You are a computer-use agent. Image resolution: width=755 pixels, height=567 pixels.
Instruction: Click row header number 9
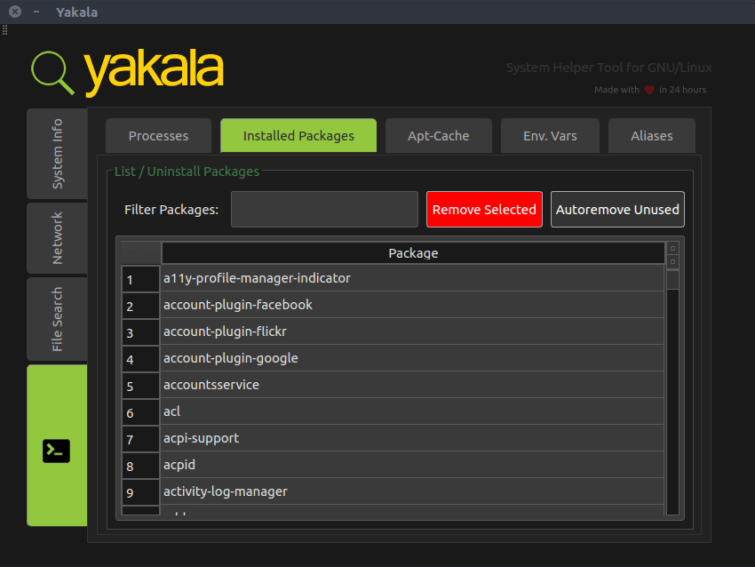pos(140,491)
